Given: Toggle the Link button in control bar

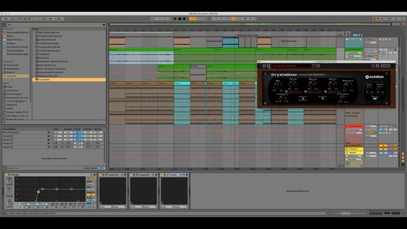Looking at the screenshot, I should [x=6, y=18].
